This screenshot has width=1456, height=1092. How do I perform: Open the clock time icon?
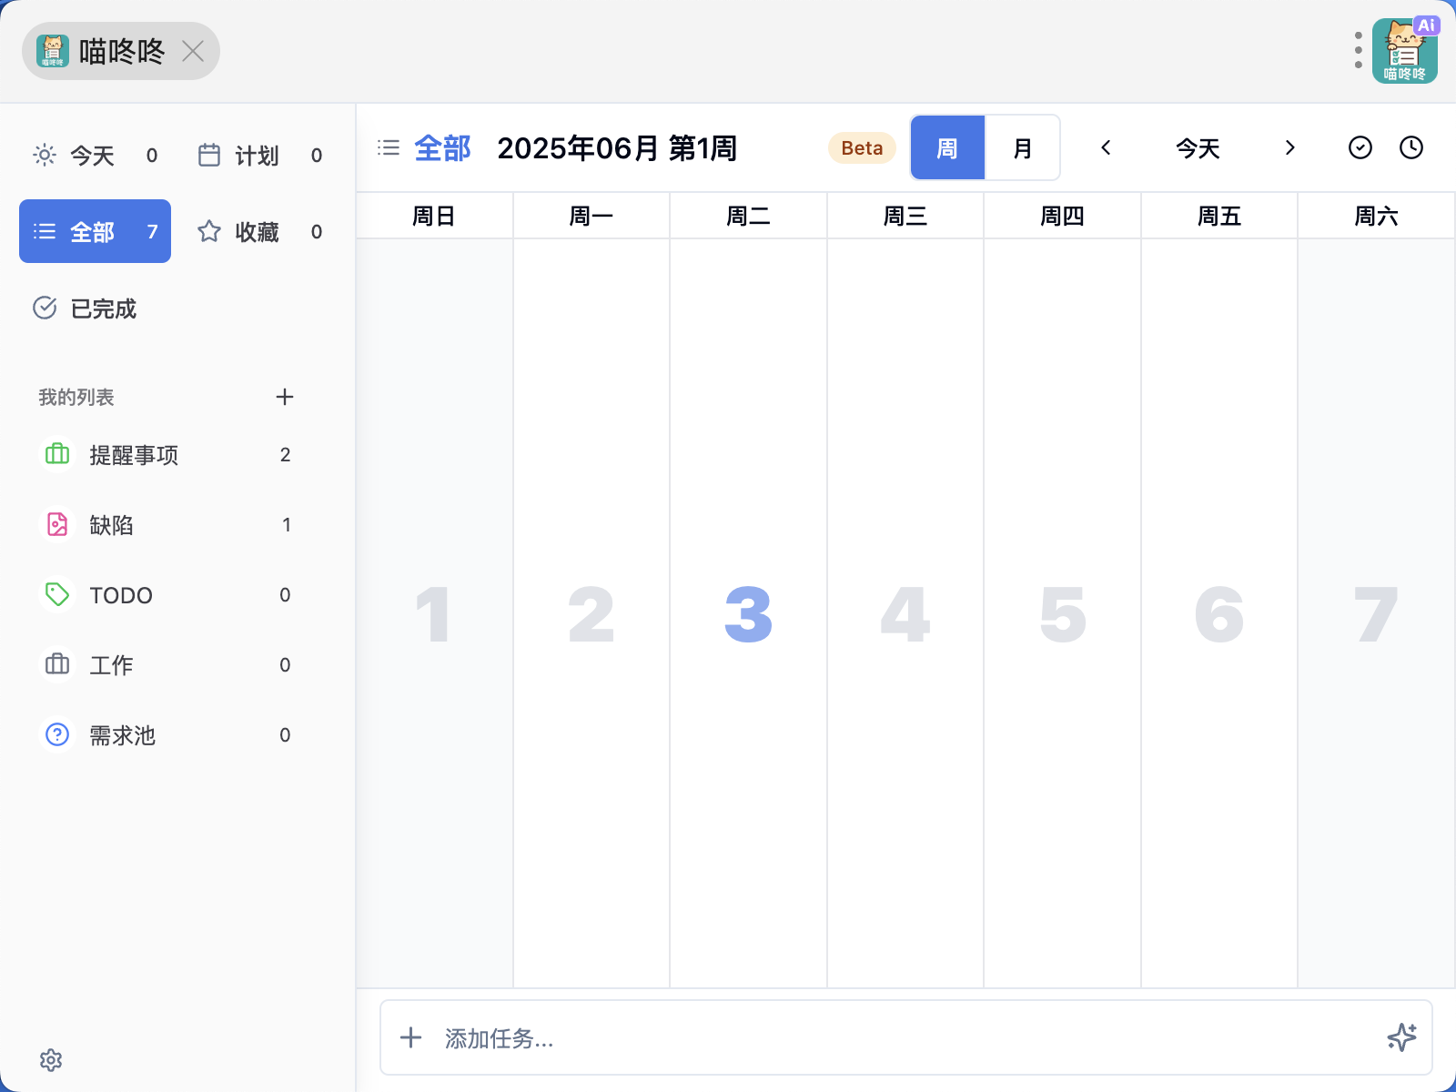click(x=1411, y=147)
